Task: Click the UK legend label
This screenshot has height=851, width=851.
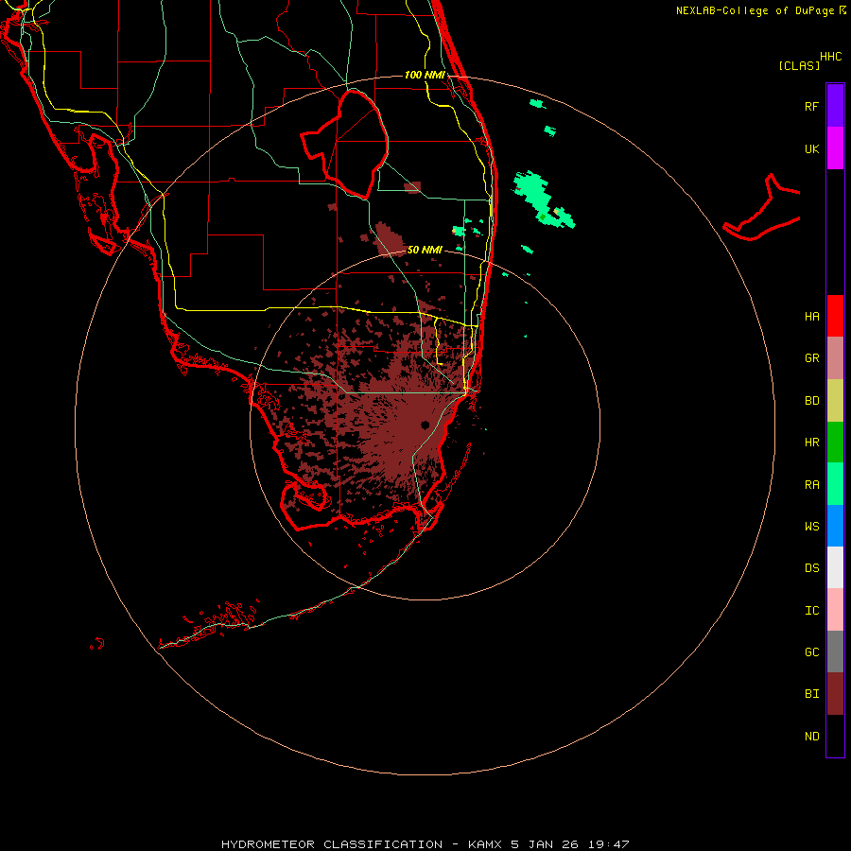Action: pyautogui.click(x=811, y=149)
